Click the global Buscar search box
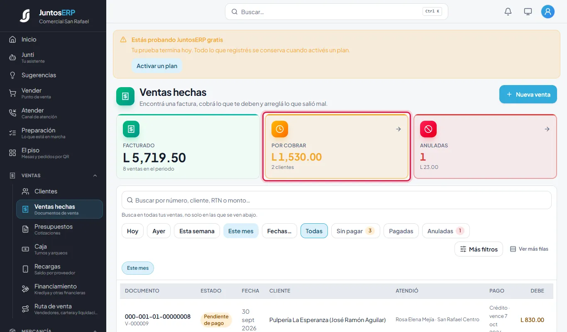The image size is (567, 332). 336,12
